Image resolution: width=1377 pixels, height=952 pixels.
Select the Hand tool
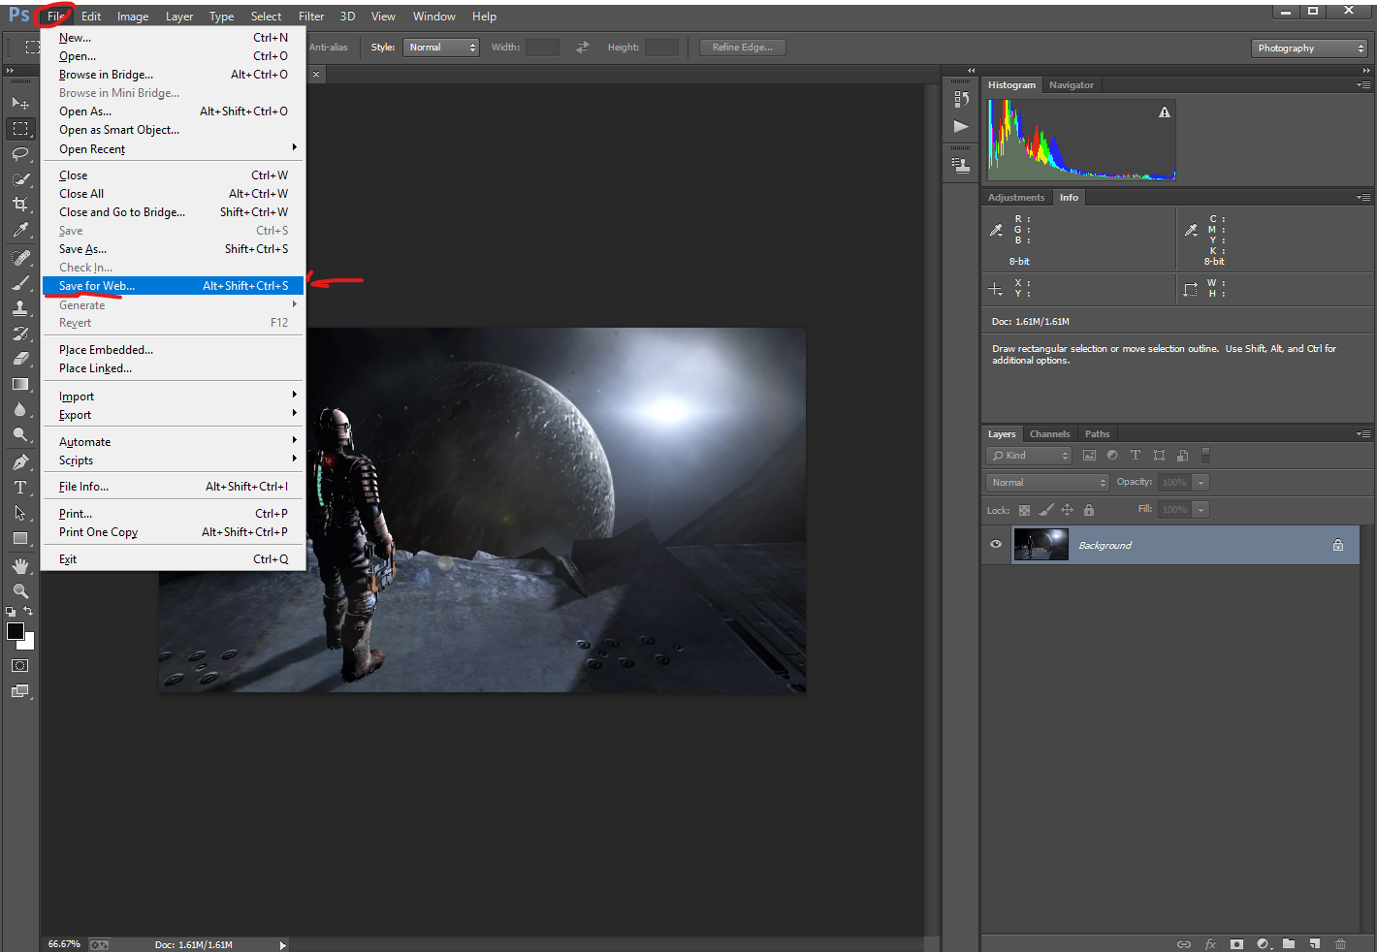point(20,565)
